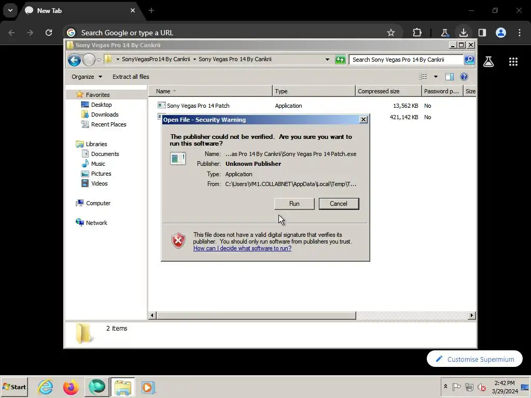Sort by the Name column header
Viewport: 531px width, 398px height.
(x=211, y=91)
